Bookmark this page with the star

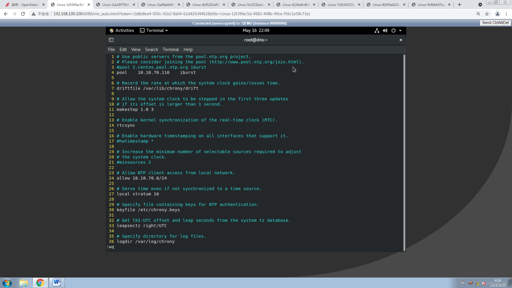pyautogui.click(x=487, y=14)
